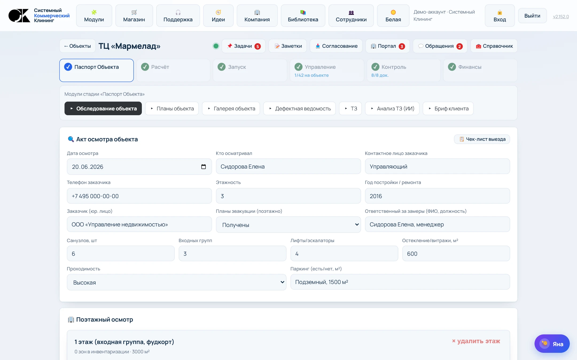Viewport: 577px width, 360px height.
Task: Open the Чек-лист выезда button
Action: [x=482, y=139]
